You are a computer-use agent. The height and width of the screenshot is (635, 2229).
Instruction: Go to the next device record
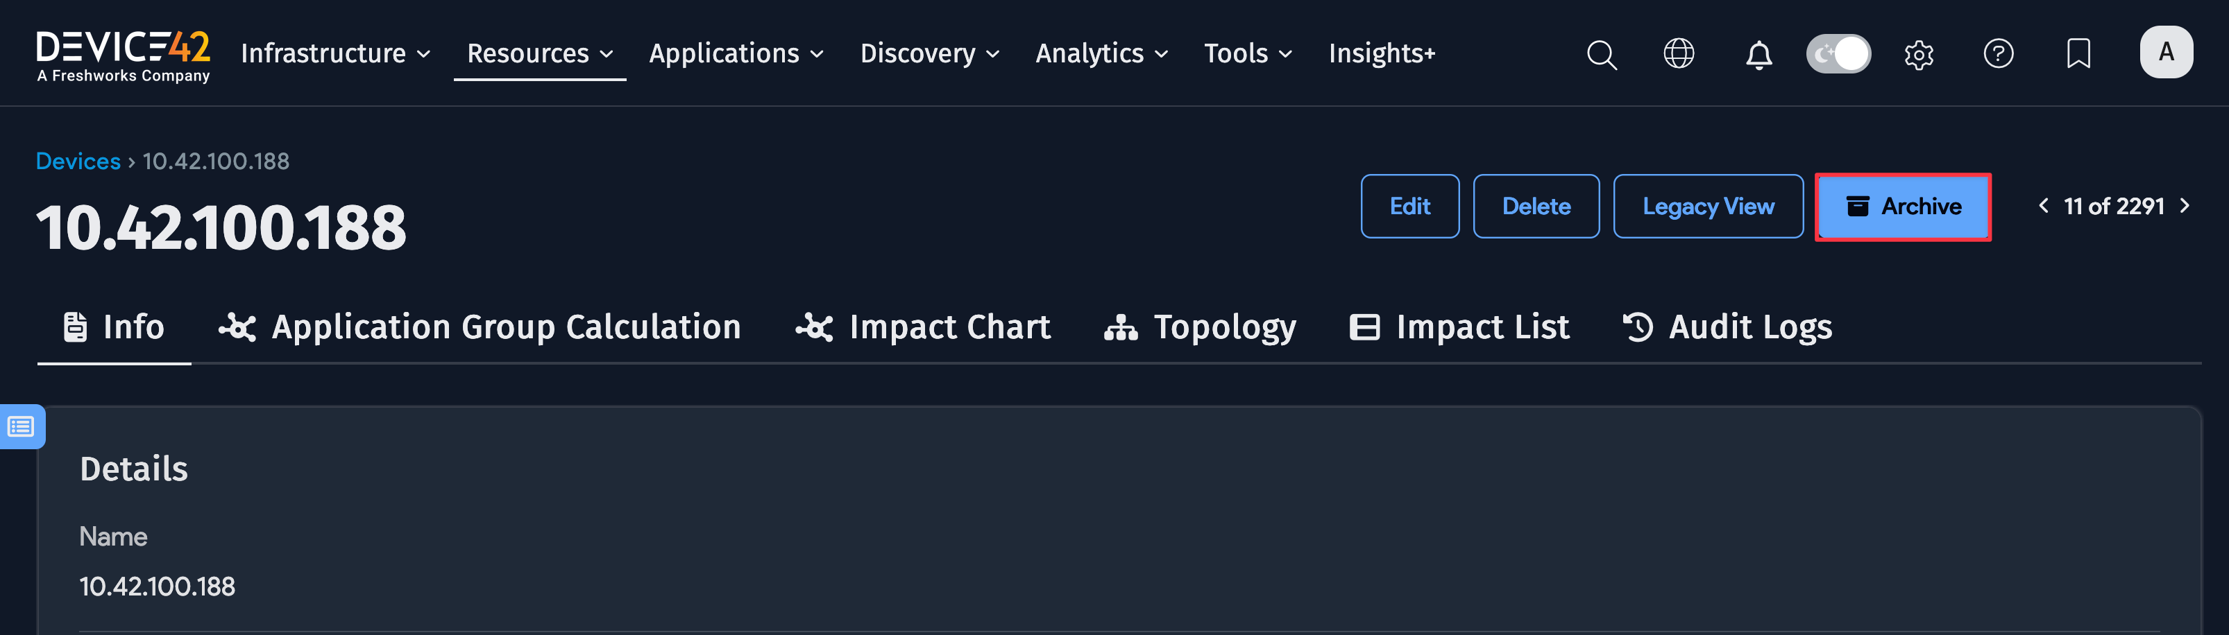pos(2185,206)
